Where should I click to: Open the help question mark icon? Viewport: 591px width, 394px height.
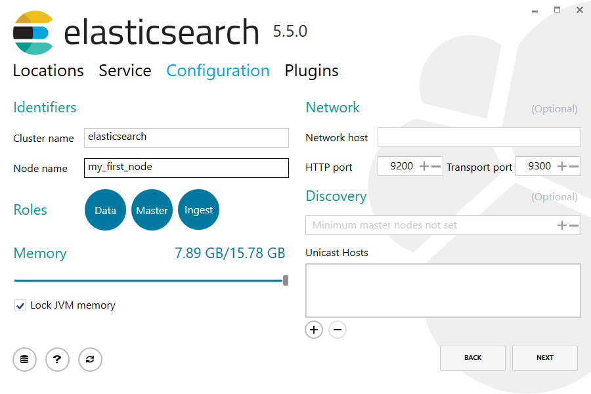tap(57, 359)
